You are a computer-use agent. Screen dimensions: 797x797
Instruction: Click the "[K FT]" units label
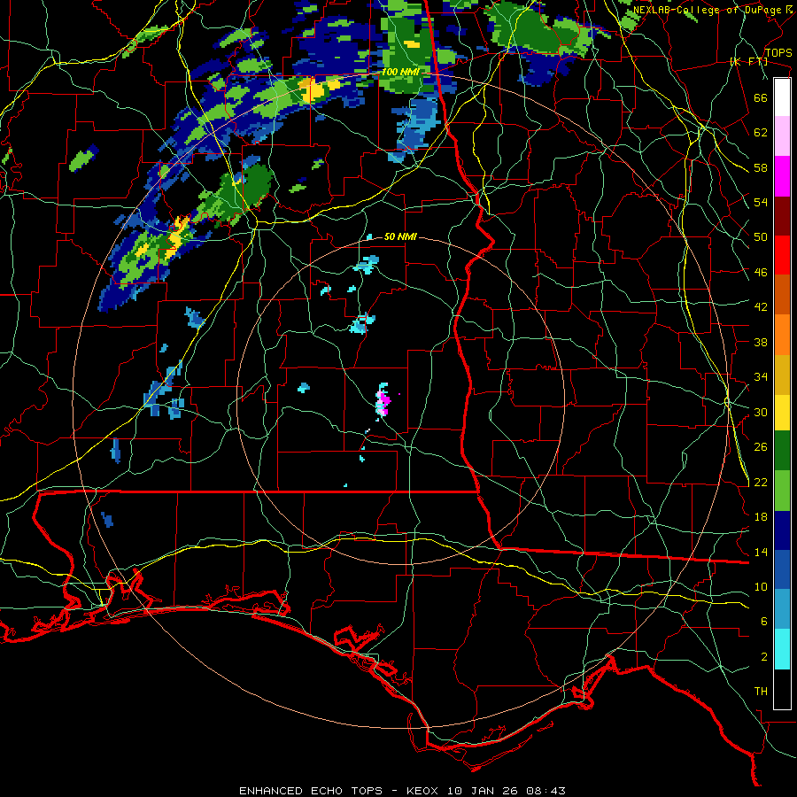(748, 61)
